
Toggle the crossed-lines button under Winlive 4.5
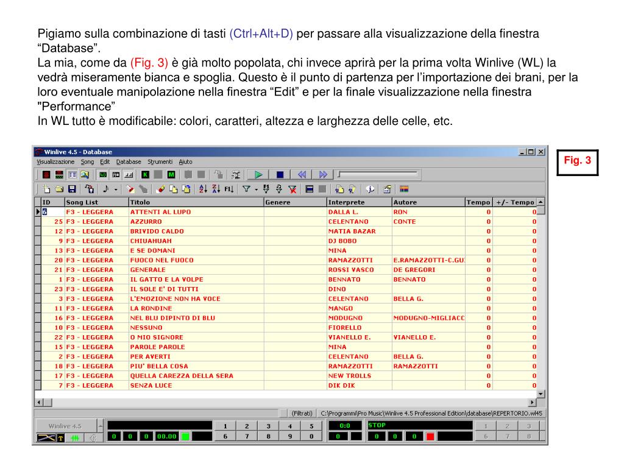46,438
